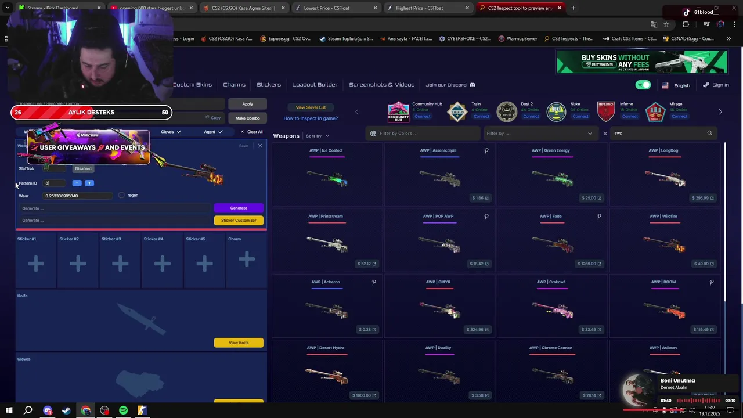Decrease Pattern ID with minus button
The width and height of the screenshot is (743, 418).
[77, 183]
